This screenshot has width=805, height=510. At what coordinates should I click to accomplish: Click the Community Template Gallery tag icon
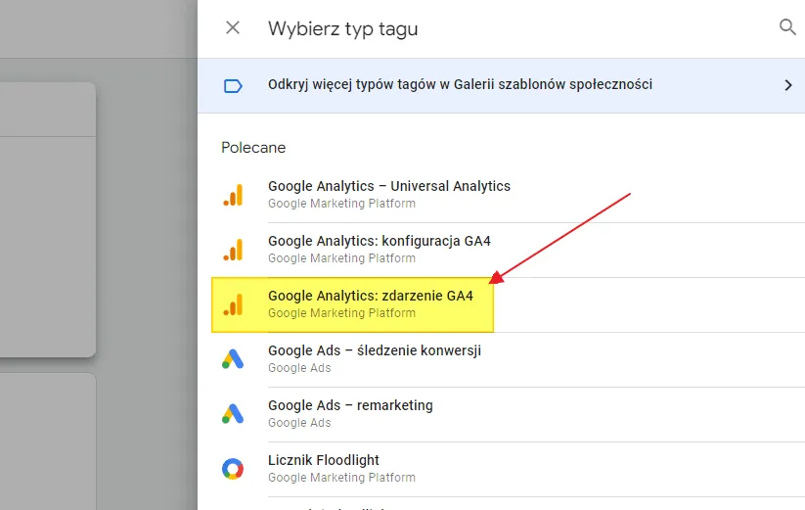tap(233, 86)
